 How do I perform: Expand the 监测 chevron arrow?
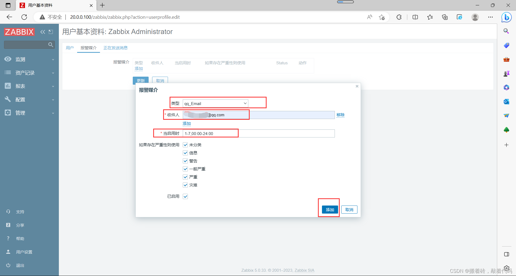53,59
